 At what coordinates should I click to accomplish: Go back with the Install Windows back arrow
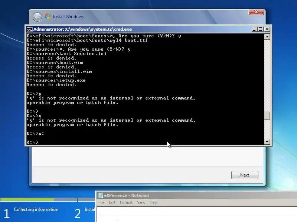(x=37, y=17)
